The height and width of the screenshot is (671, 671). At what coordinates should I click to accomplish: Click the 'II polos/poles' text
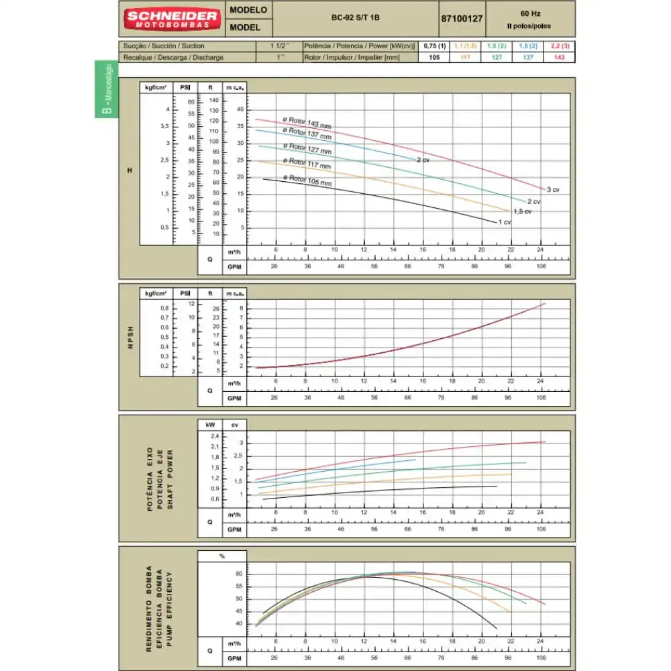click(x=529, y=26)
